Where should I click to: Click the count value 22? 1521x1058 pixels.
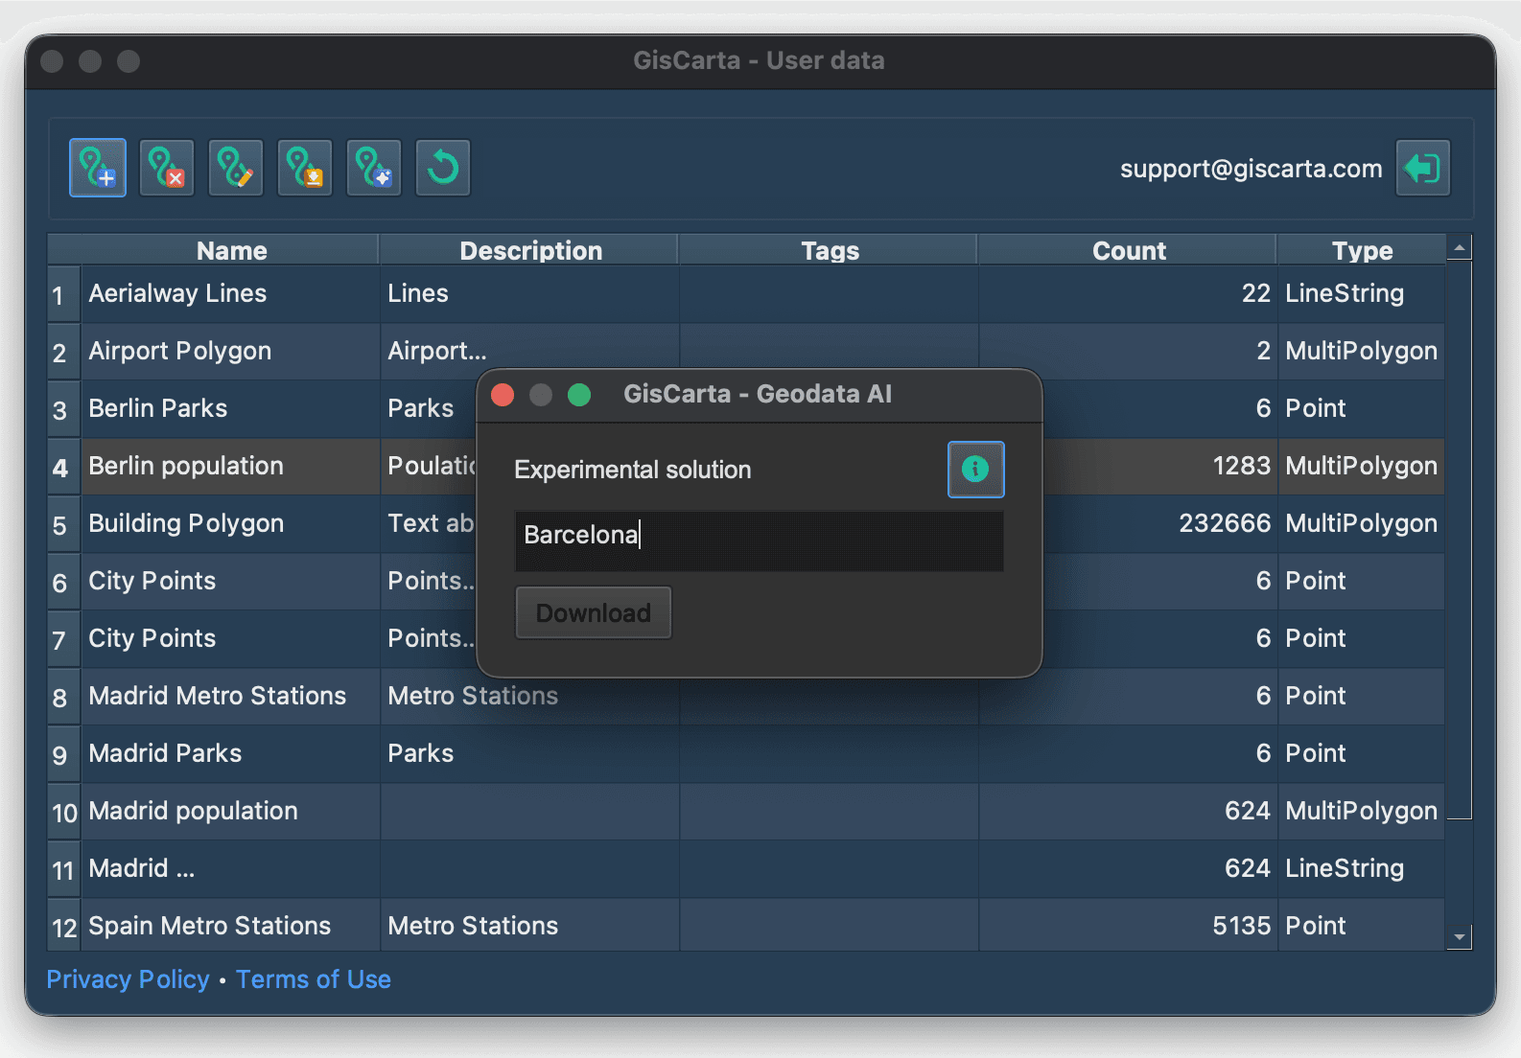tap(1256, 293)
